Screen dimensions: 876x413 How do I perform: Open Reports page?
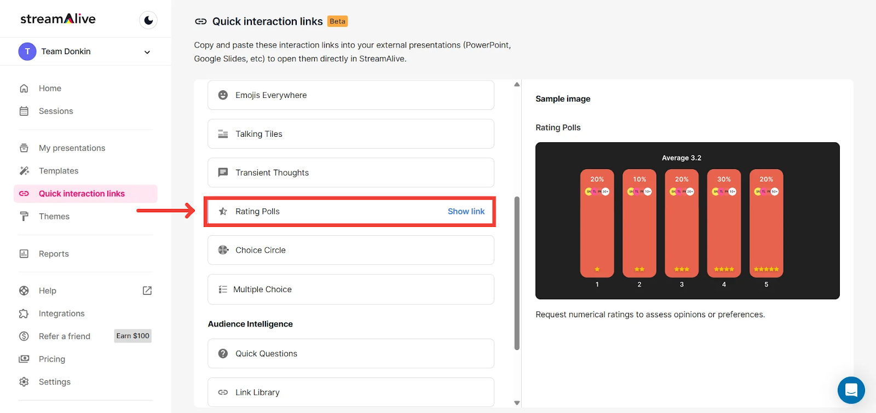click(54, 254)
